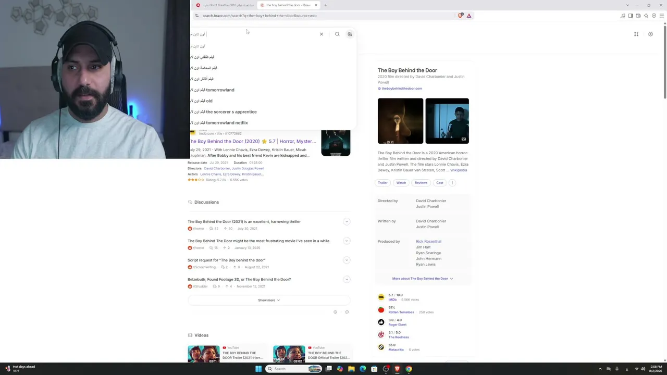The image size is (667, 375).
Task: Open the Rotten Tomatoes rating link
Action: point(401,312)
